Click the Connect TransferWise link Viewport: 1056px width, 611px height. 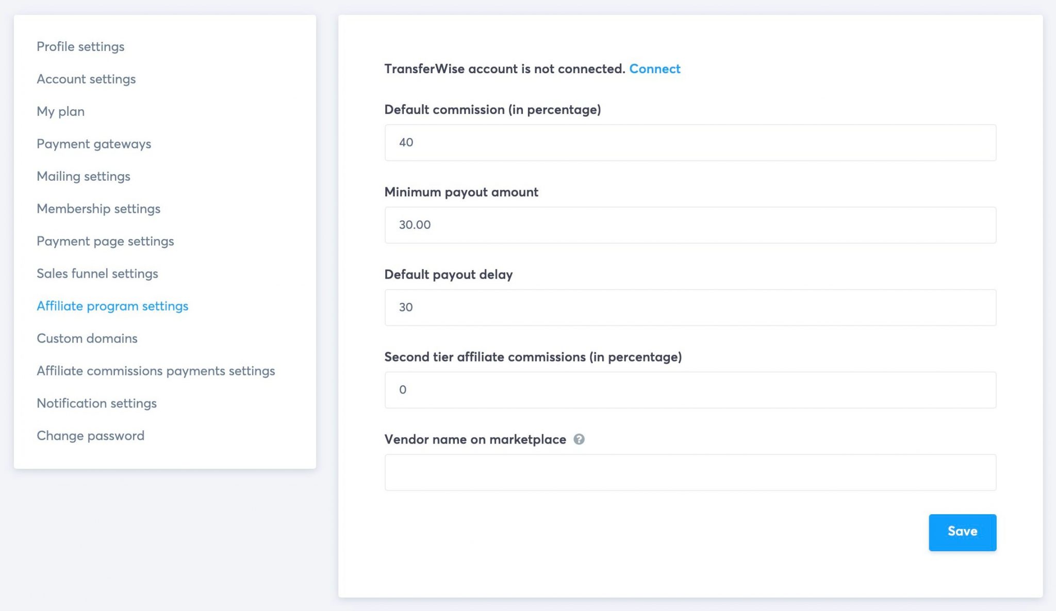[655, 69]
